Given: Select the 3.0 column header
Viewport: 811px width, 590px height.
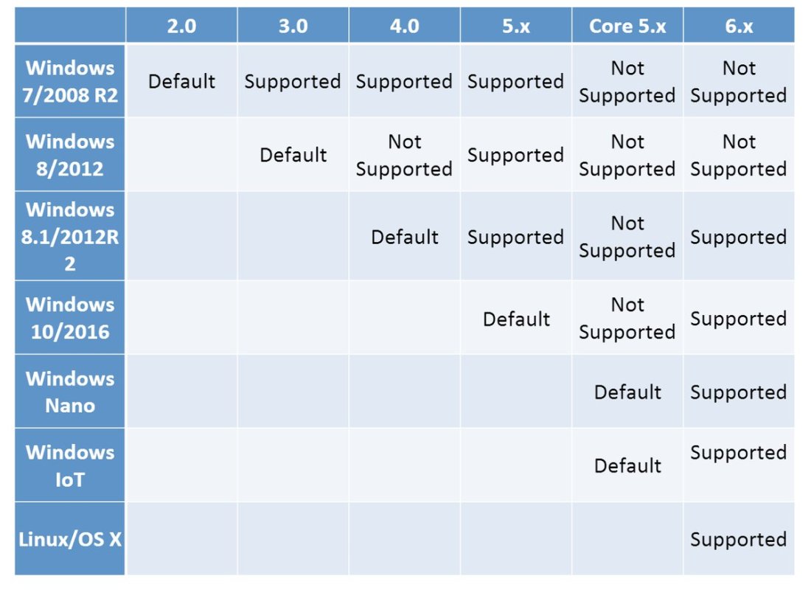Looking at the screenshot, I should [293, 26].
